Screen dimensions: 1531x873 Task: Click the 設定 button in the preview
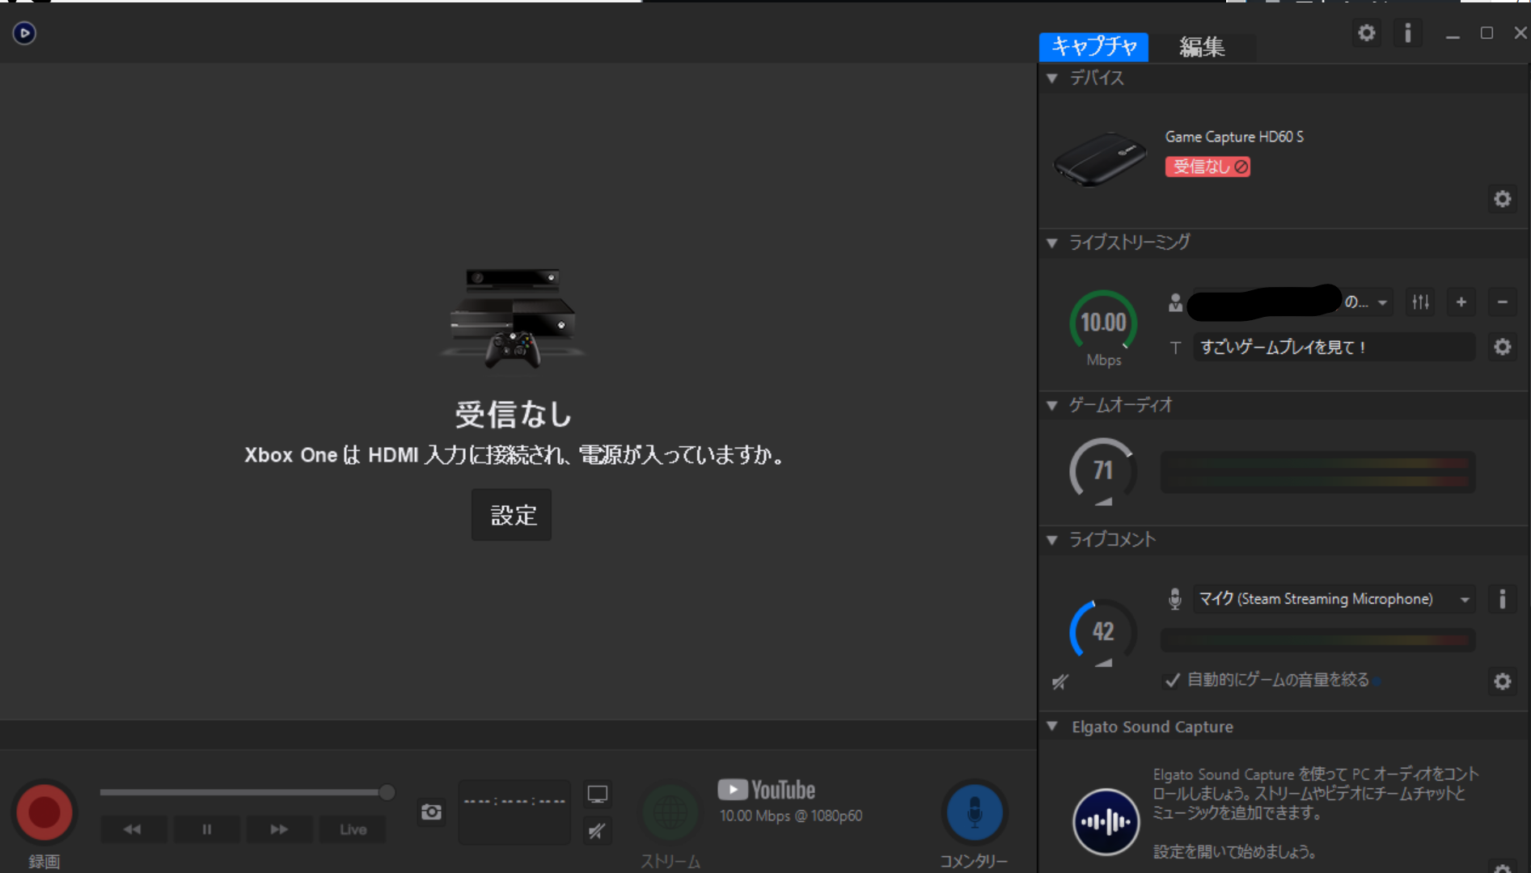point(512,515)
